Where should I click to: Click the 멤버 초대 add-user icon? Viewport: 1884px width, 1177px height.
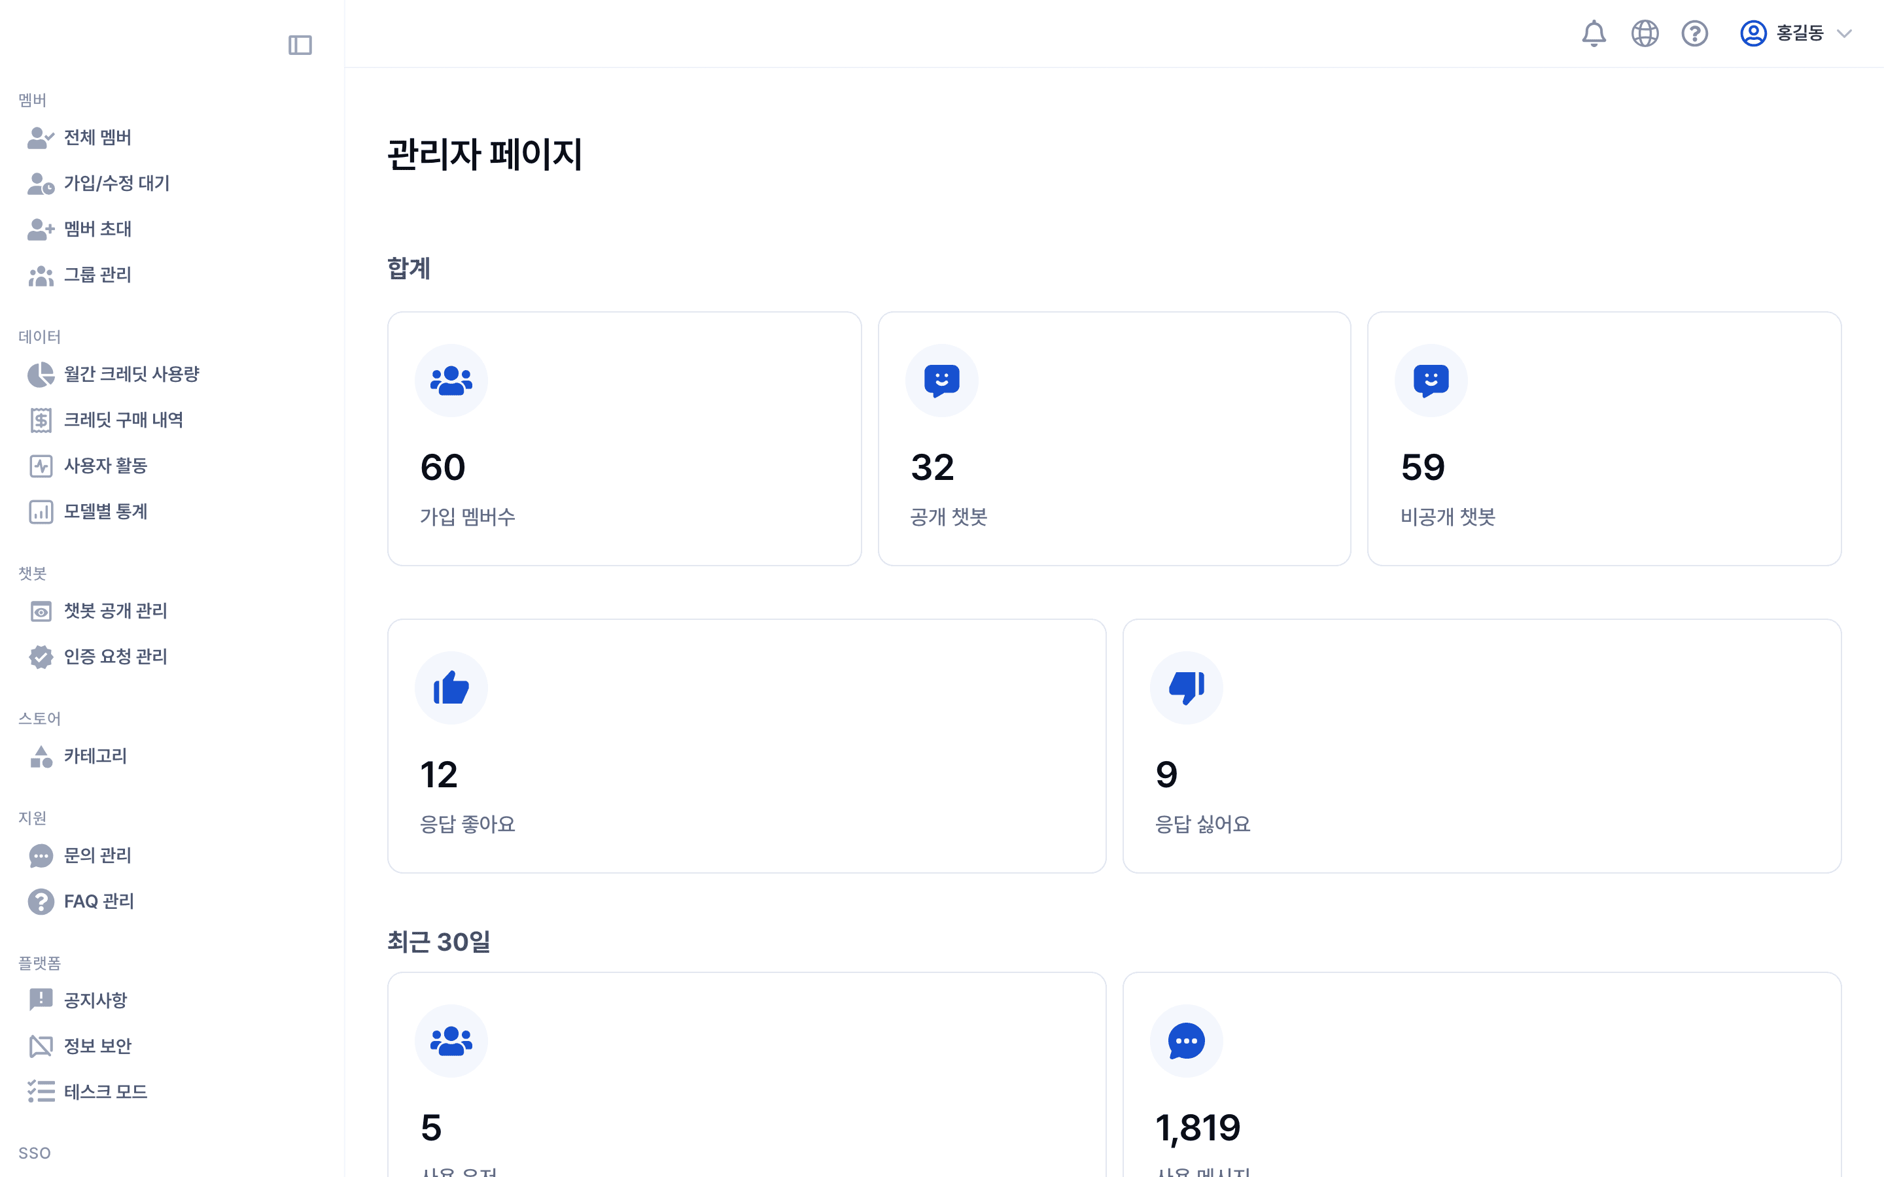[41, 229]
